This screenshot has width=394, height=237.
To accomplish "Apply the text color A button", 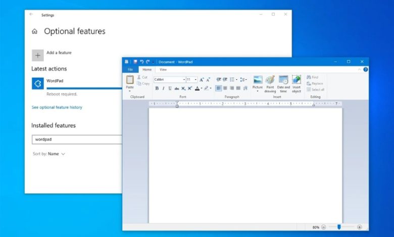I will tap(197, 88).
